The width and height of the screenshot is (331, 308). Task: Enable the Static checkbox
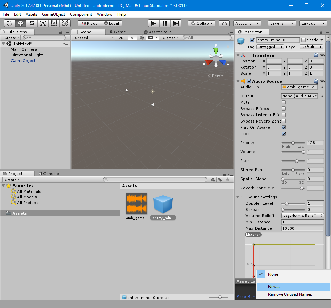[x=304, y=40]
